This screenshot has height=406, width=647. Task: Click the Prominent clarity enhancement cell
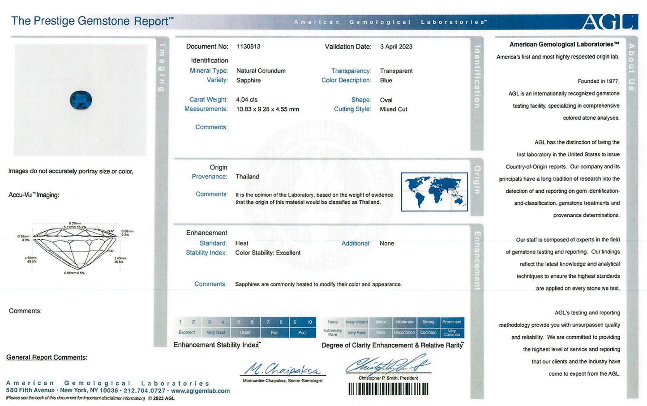451,322
